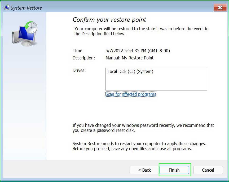The height and width of the screenshot is (182, 229).
Task: Click the Drives: label
Action: tap(79, 71)
